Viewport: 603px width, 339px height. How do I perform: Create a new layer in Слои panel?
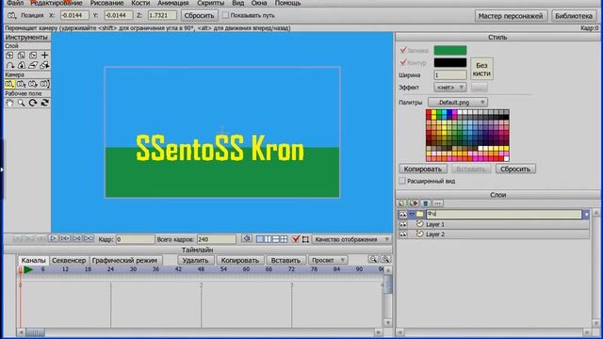[401, 203]
